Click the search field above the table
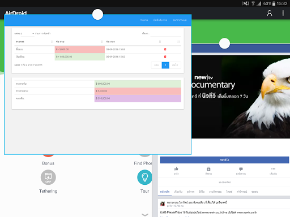The width and height of the screenshot is (290, 217). tap(165, 33)
